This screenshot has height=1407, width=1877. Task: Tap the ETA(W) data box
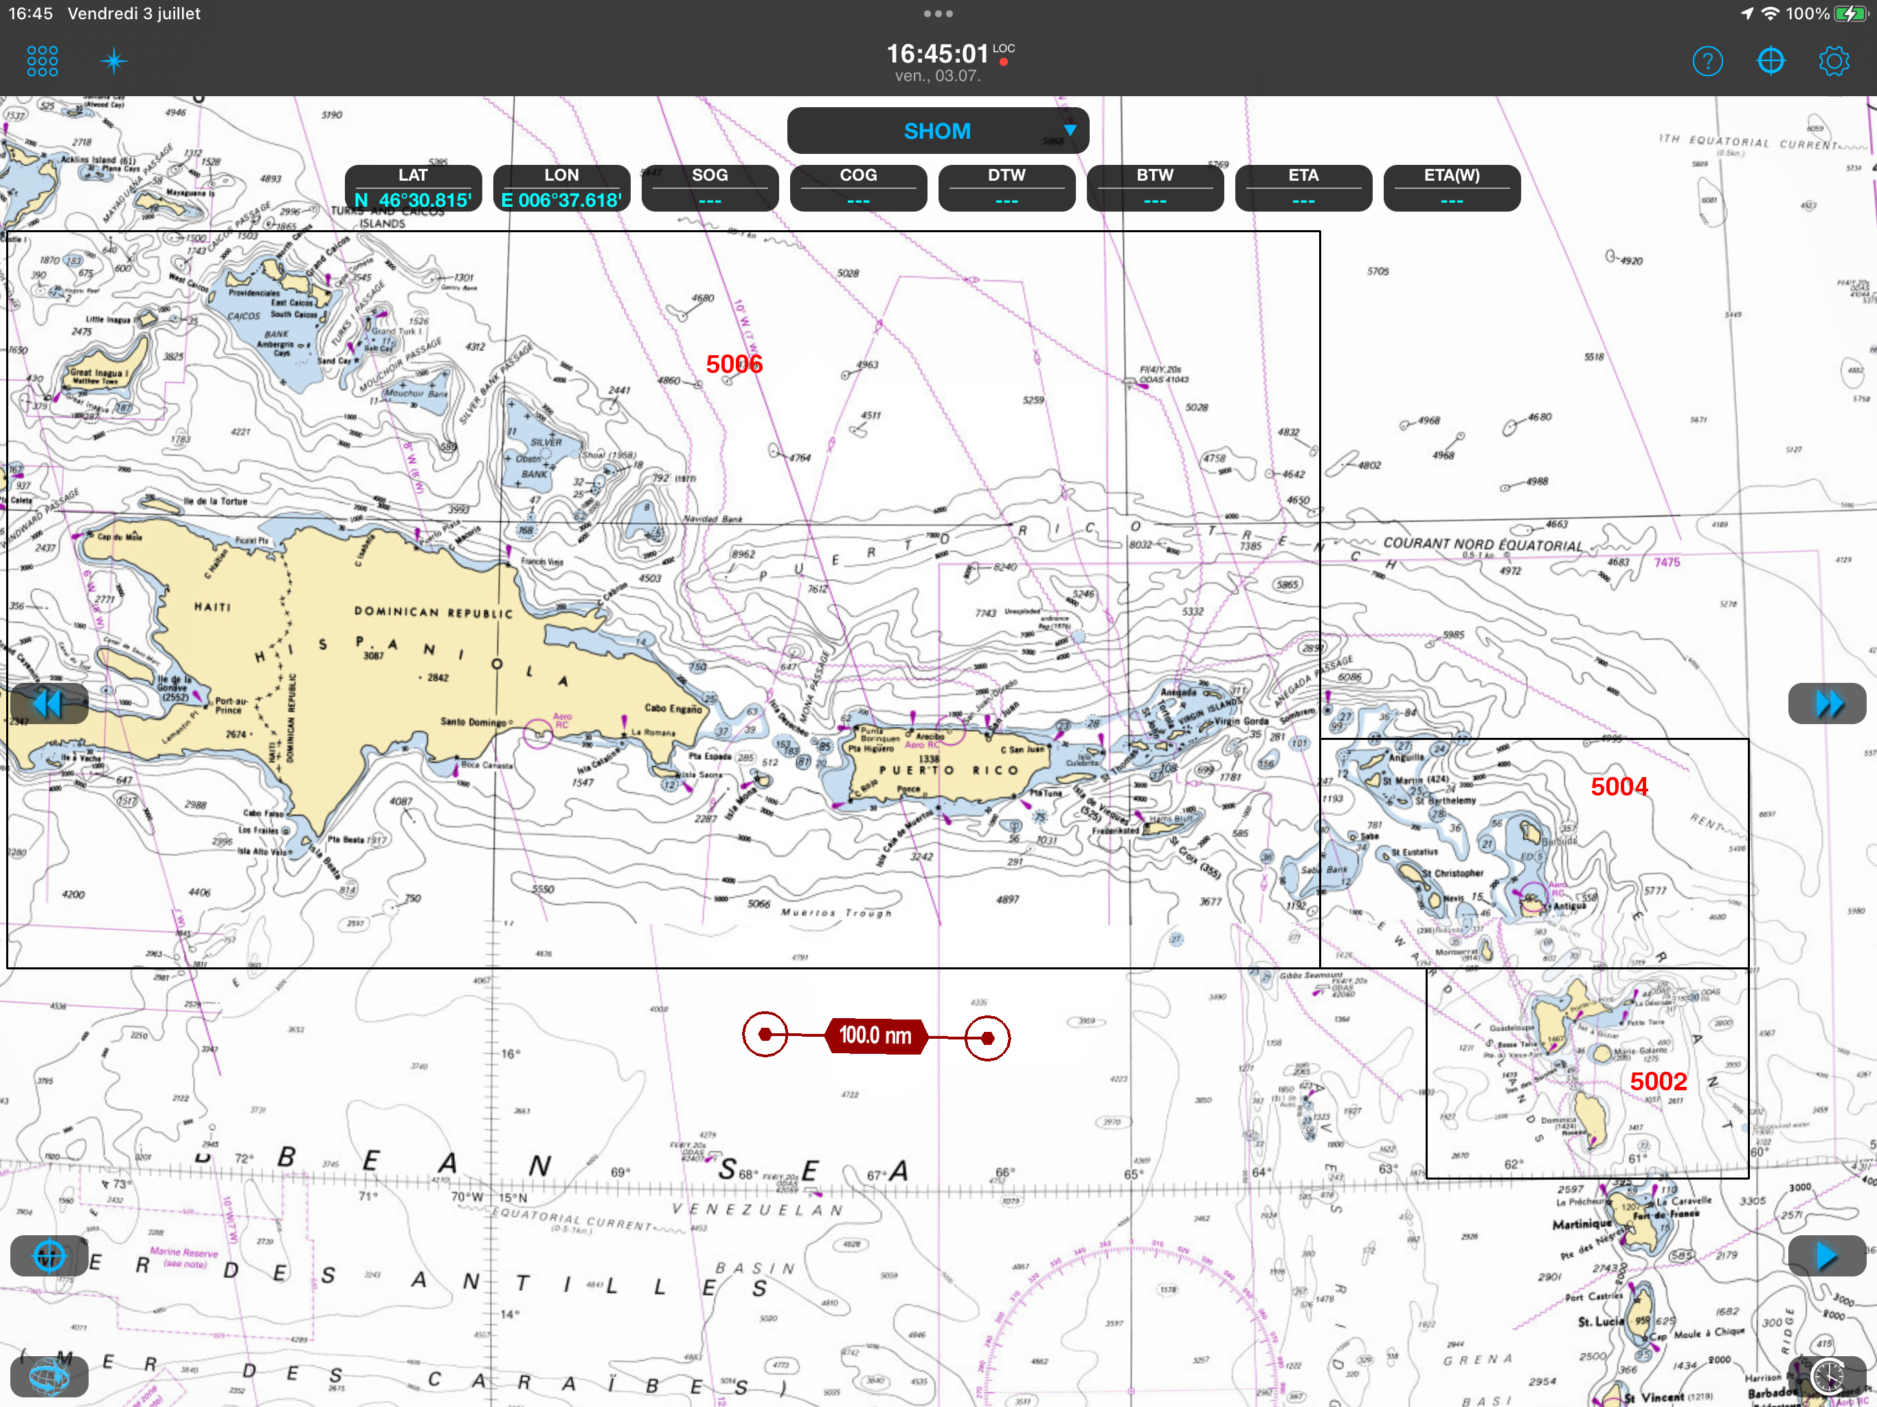(x=1452, y=188)
